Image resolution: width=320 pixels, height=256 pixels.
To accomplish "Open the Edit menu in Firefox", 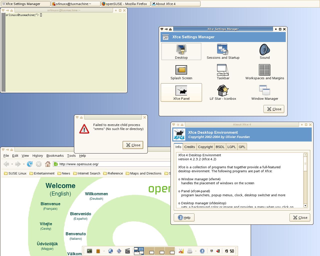I will pos(15,155).
